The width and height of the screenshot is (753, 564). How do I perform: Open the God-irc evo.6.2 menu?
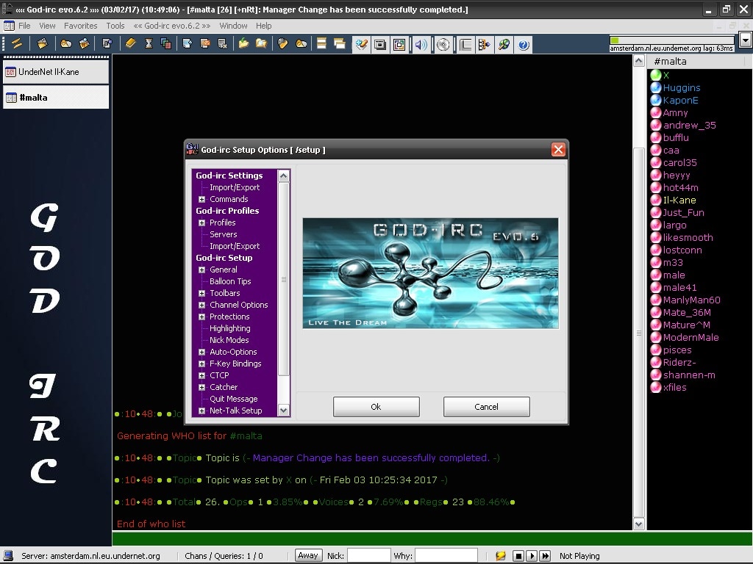tap(172, 26)
